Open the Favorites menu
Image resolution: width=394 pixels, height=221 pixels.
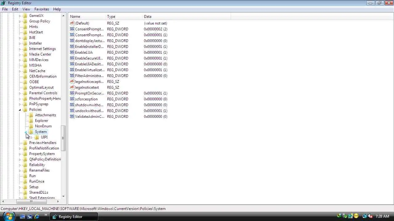coord(42,9)
